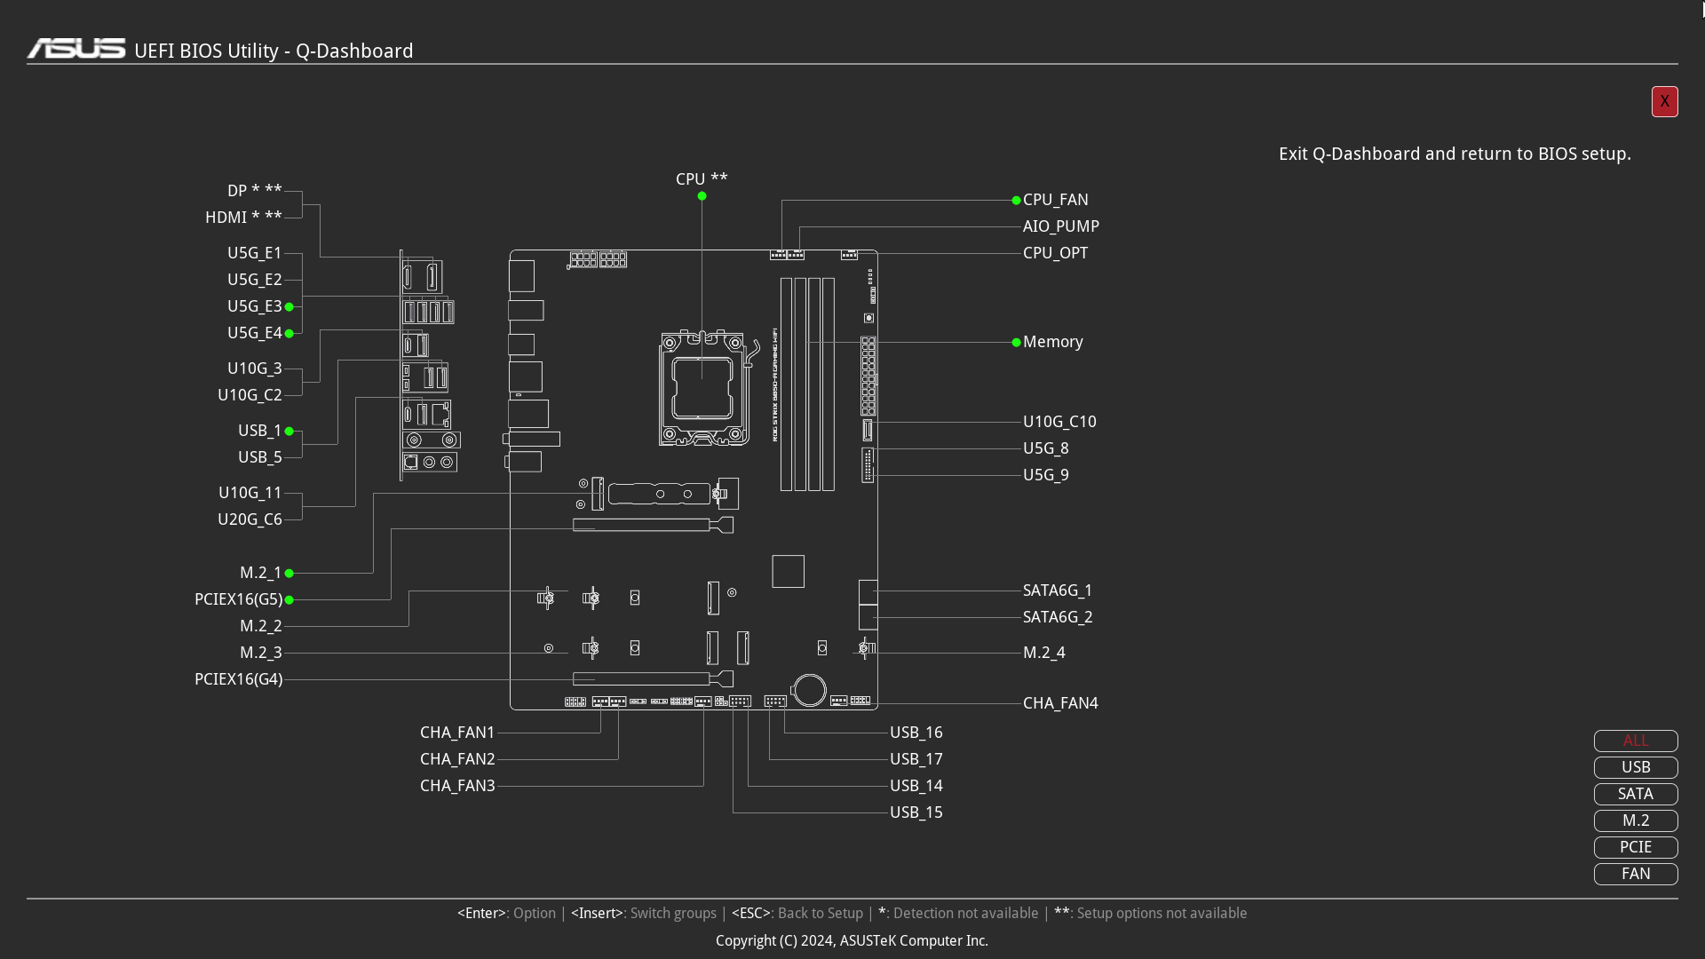Select the U10G_3 port label
This screenshot has width=1705, height=959.
(254, 369)
